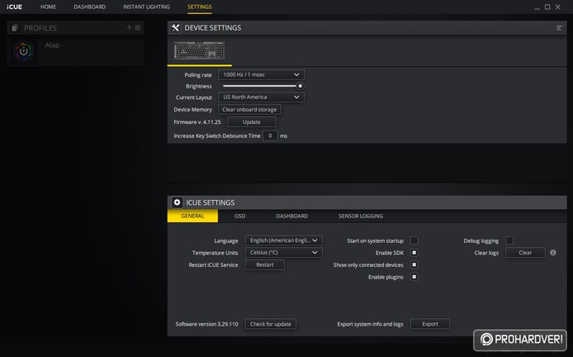Switch to Dashboard tab in iCUE Settings
Screen dimensions: 573x357
click(291, 216)
